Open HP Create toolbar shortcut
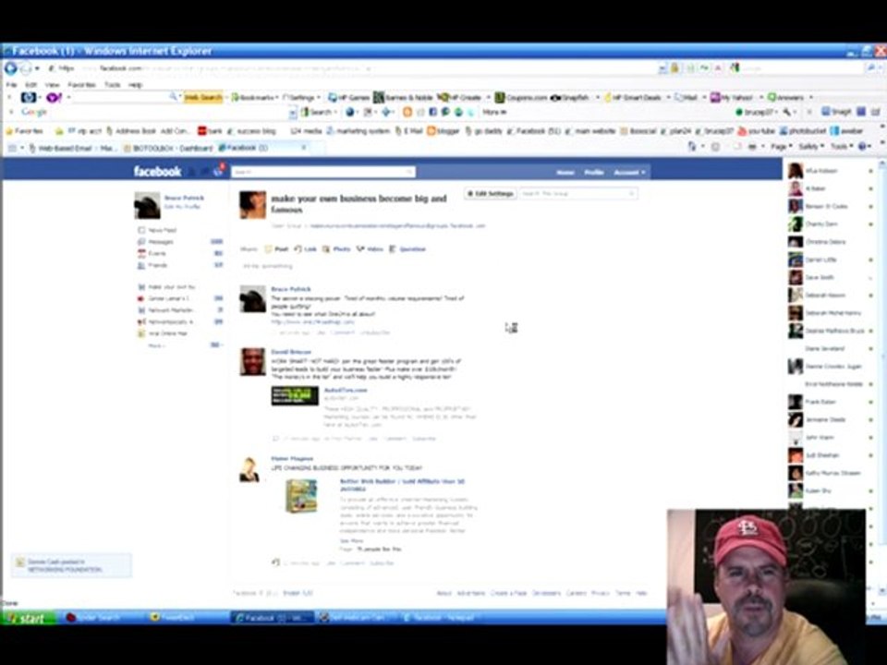This screenshot has height=665, width=887. coord(460,97)
